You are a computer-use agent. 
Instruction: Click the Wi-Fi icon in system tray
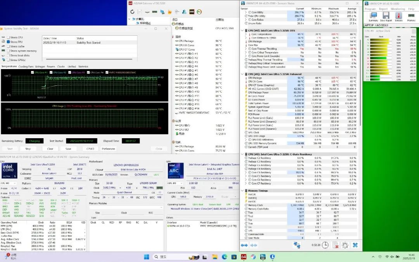click(x=387, y=257)
